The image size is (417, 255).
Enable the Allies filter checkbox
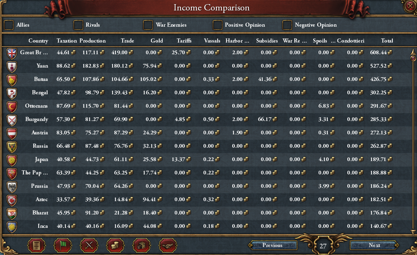(9, 25)
